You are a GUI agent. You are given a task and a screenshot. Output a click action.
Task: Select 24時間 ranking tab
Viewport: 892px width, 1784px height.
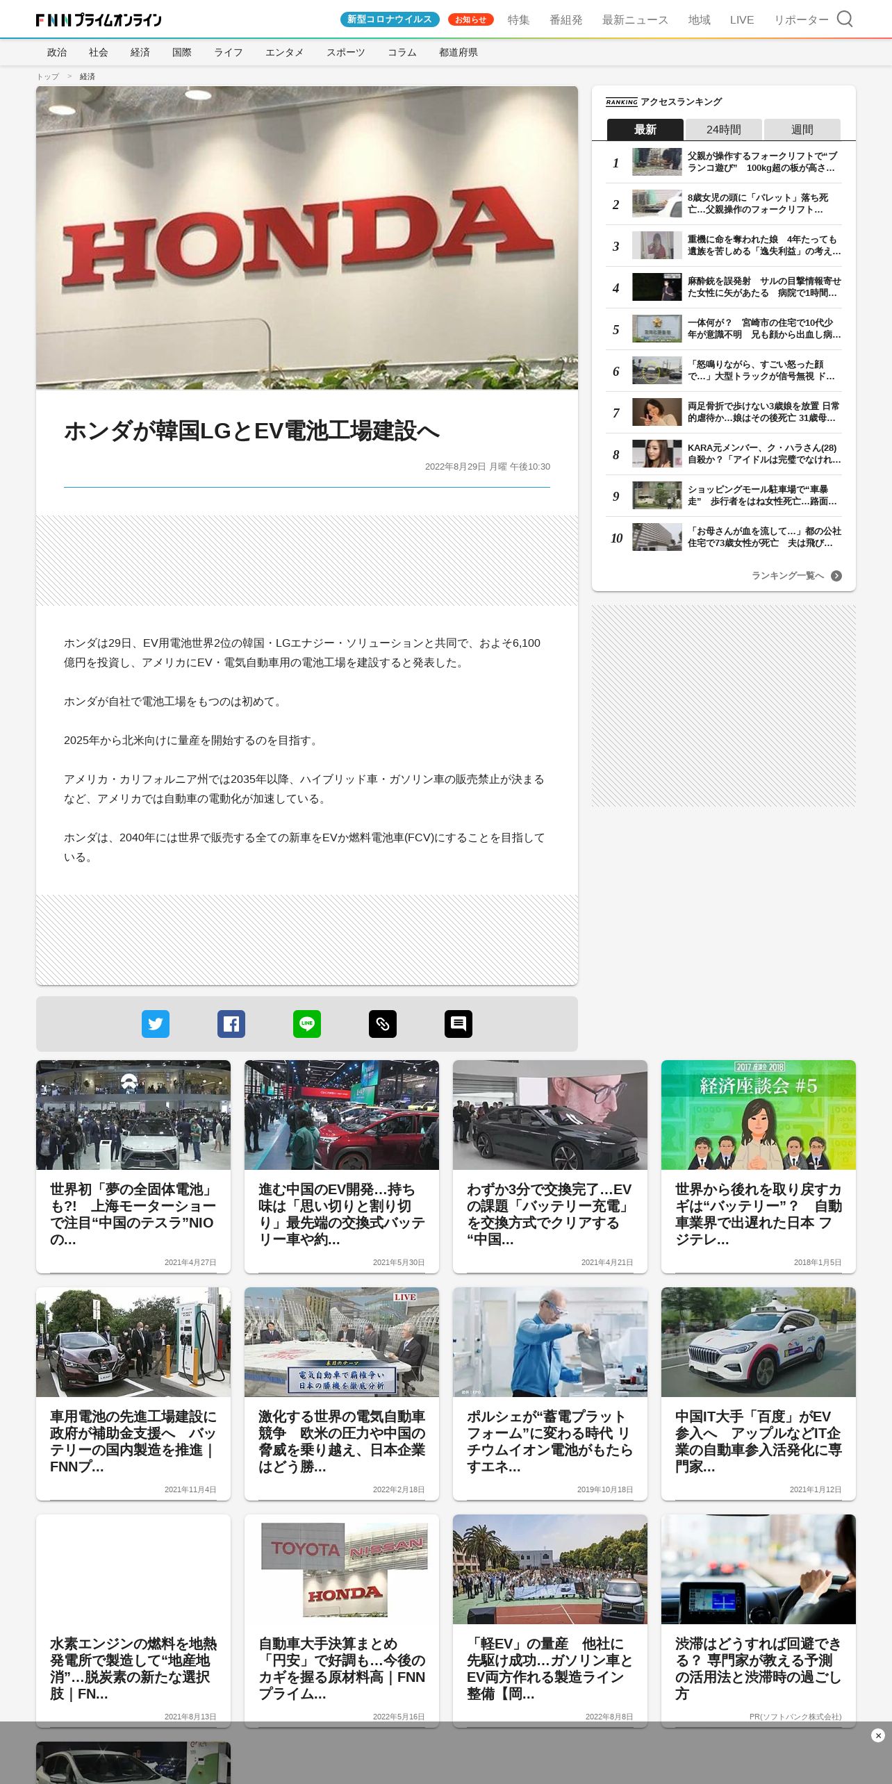pyautogui.click(x=723, y=129)
